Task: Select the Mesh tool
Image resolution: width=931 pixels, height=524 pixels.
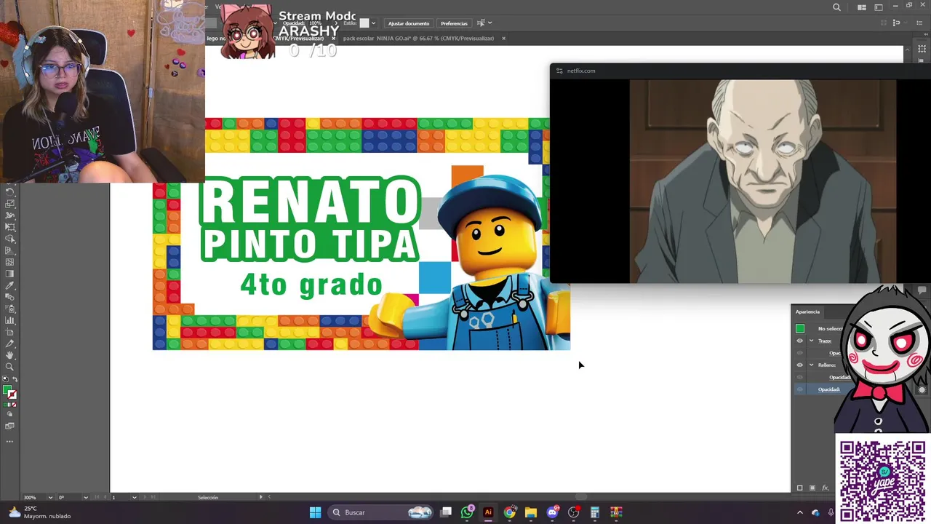Action: point(10,261)
